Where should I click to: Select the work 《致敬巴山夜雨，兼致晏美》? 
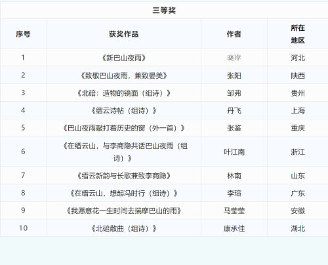tap(124, 75)
